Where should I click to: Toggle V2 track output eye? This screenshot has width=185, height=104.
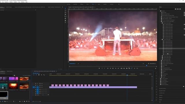42,85
